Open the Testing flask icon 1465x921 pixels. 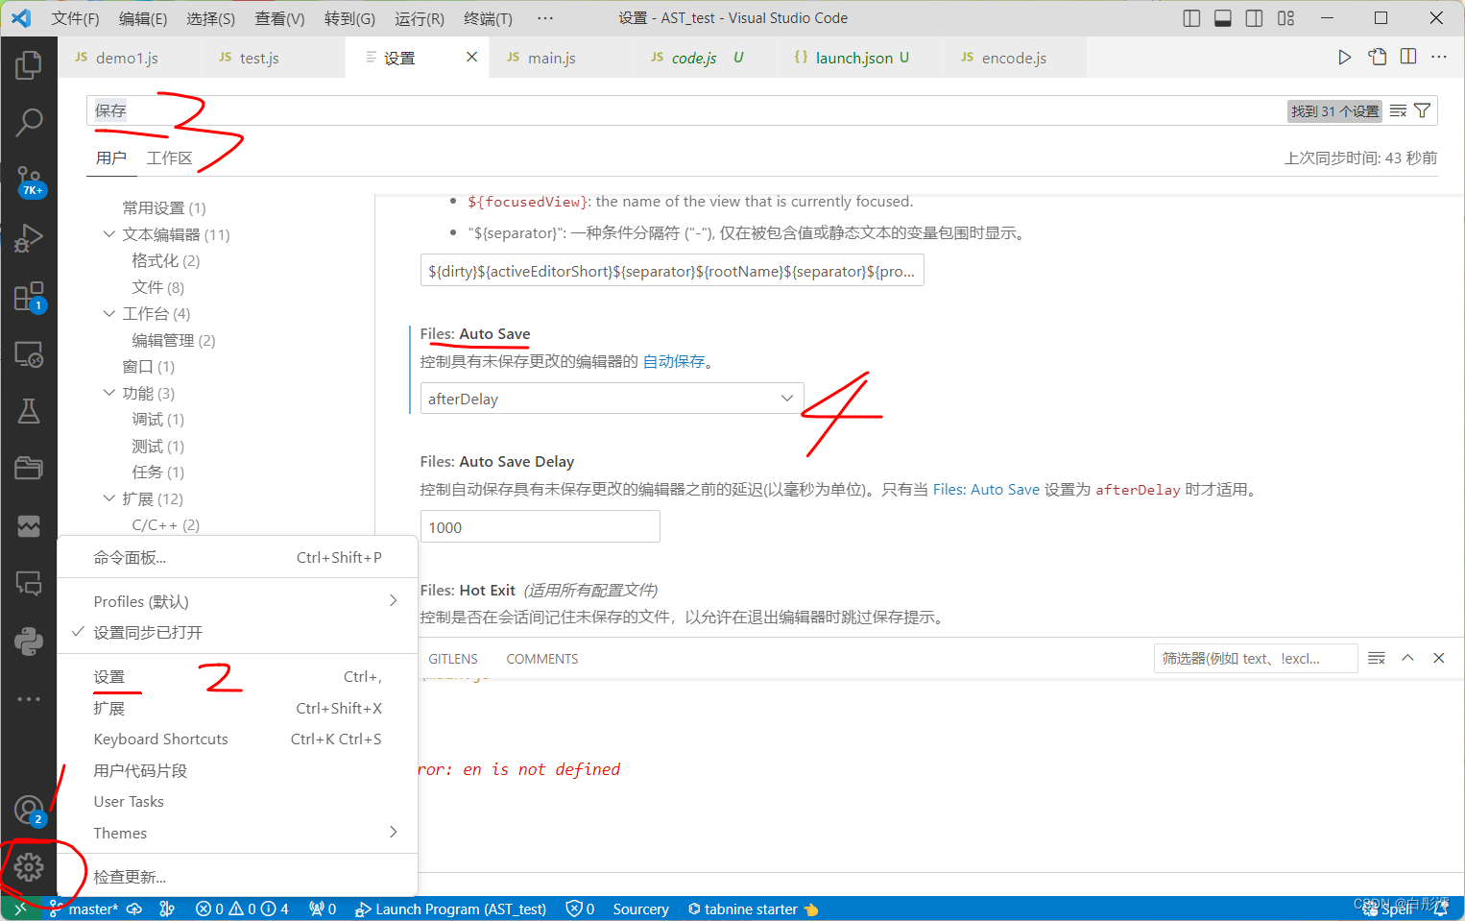29,411
